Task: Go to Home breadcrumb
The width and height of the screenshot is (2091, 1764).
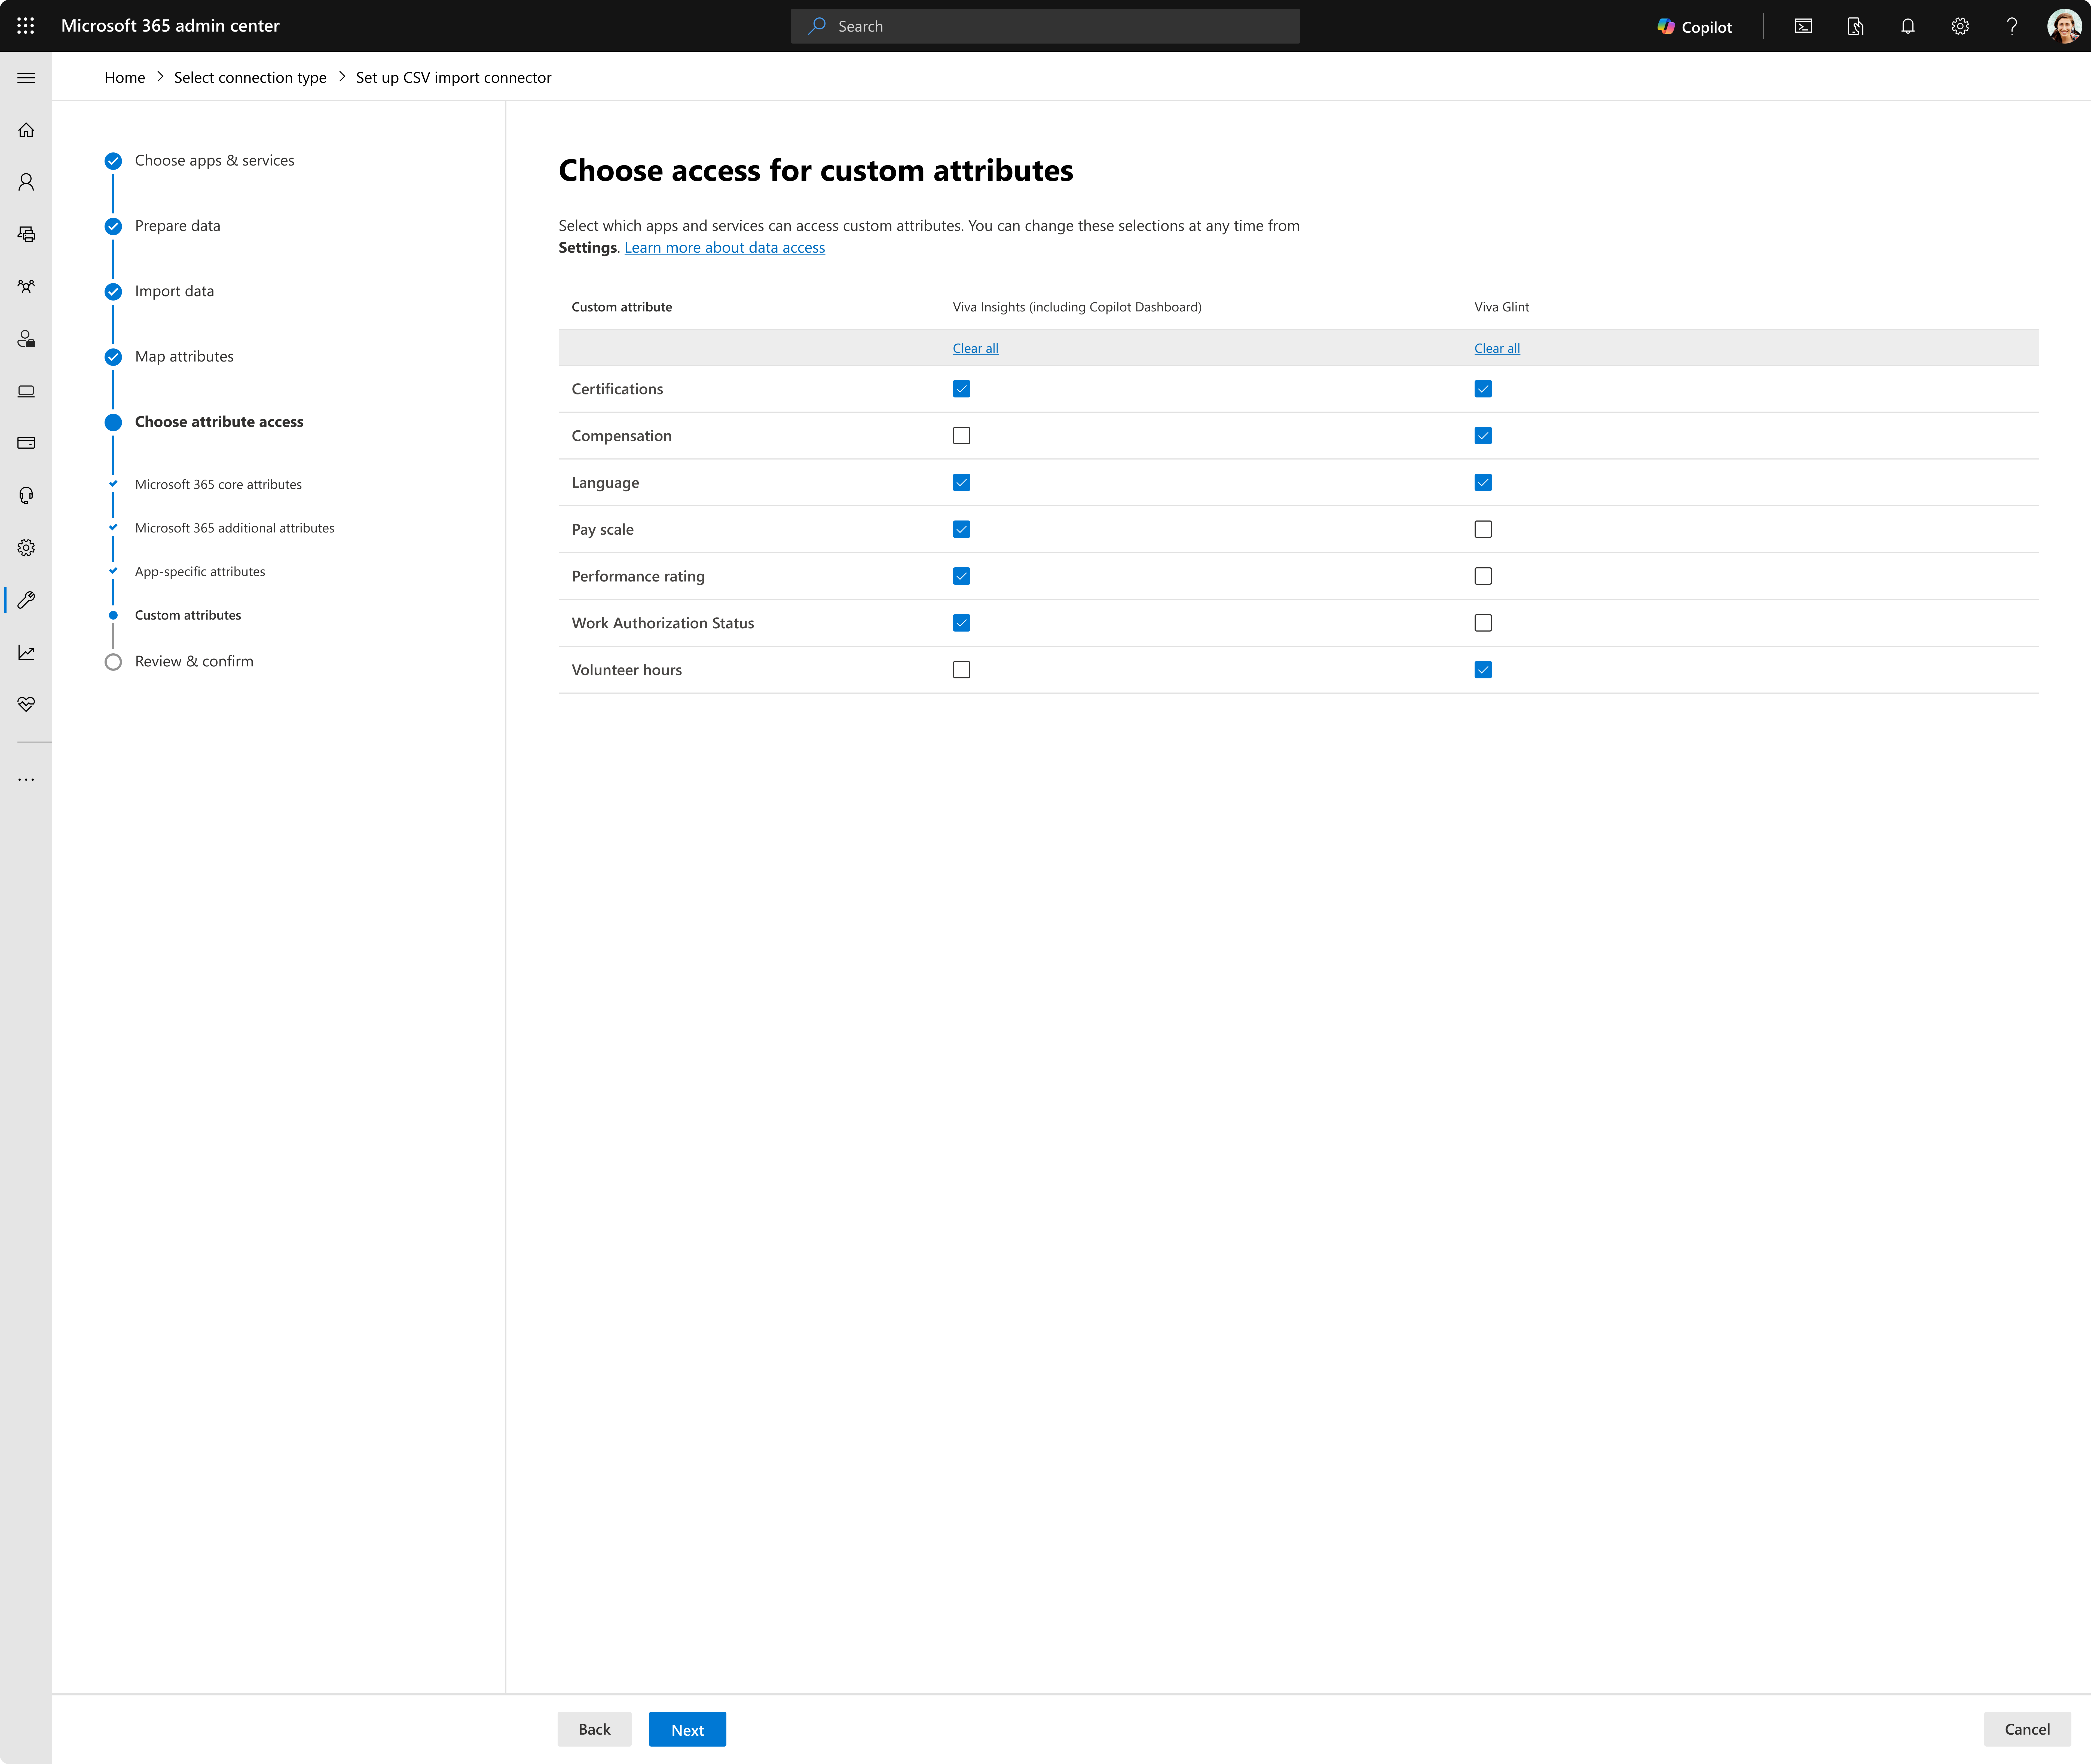Action: point(125,78)
